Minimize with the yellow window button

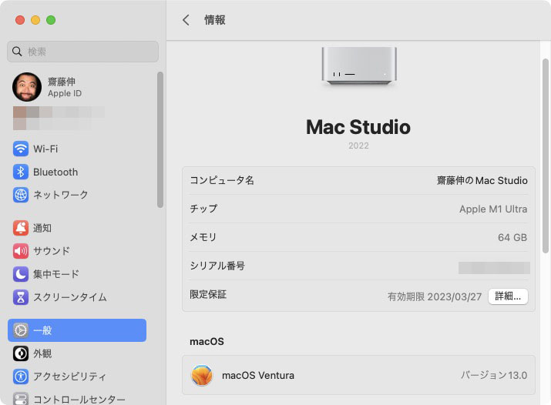(35, 20)
